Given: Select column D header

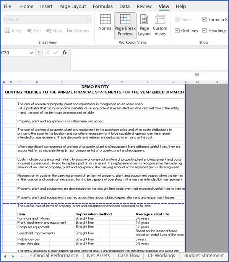Looking at the screenshot, I should [x=37, y=82].
